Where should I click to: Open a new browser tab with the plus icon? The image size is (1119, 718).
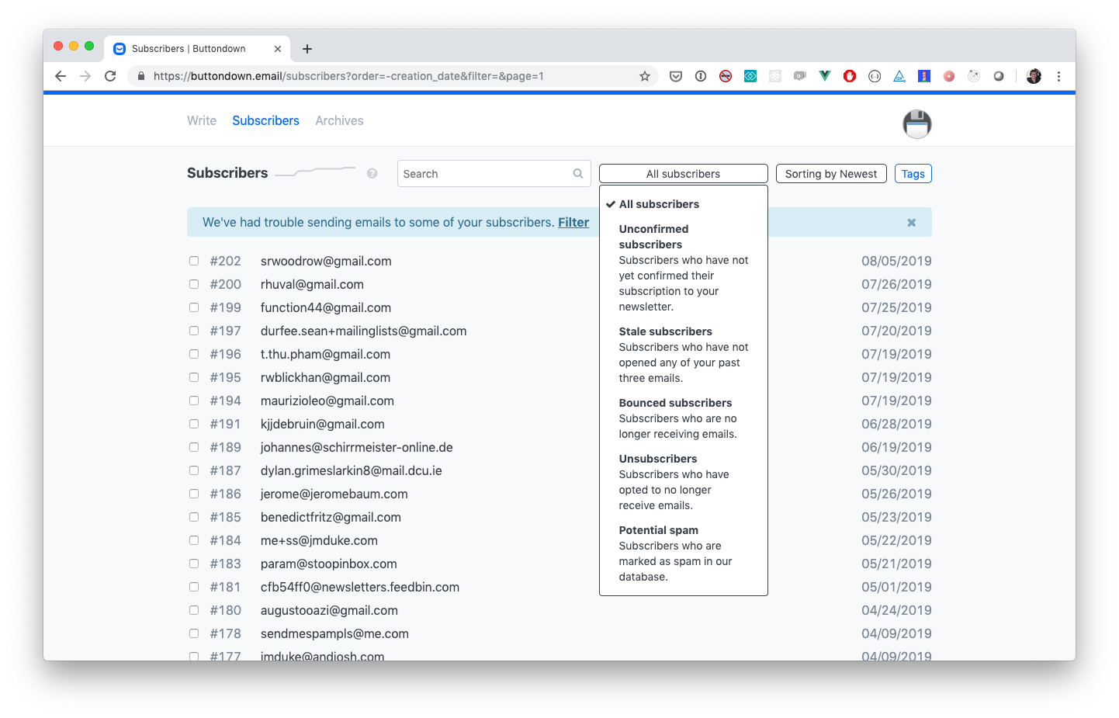(307, 49)
